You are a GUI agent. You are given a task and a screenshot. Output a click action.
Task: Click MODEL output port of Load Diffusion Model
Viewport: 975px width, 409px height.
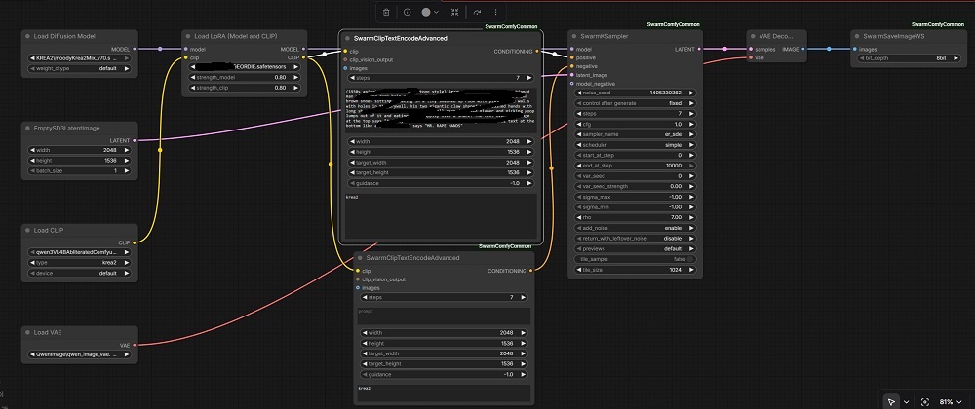point(135,49)
